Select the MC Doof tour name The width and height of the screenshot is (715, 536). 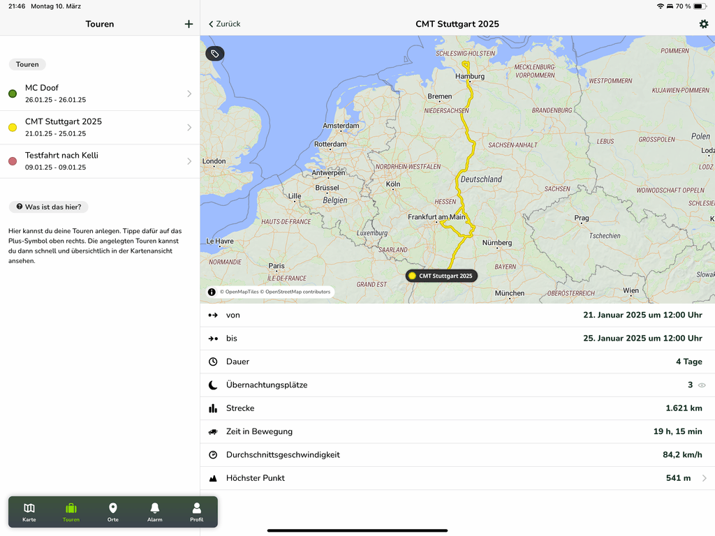click(x=42, y=87)
